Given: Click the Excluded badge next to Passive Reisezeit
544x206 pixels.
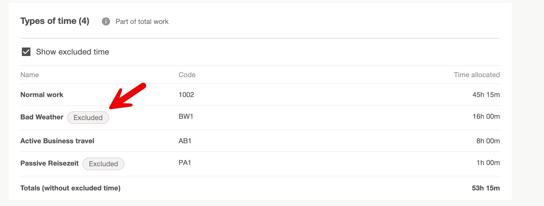Looking at the screenshot, I should pyautogui.click(x=104, y=164).
